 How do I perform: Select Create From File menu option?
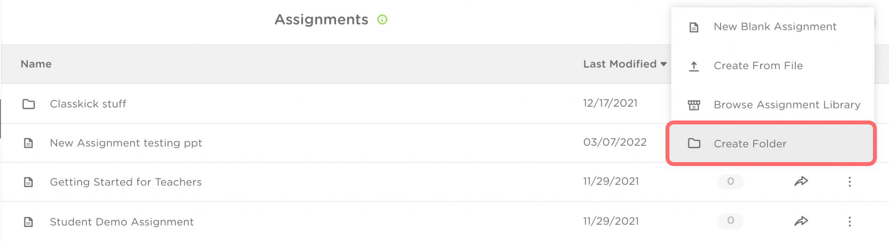[x=758, y=66]
